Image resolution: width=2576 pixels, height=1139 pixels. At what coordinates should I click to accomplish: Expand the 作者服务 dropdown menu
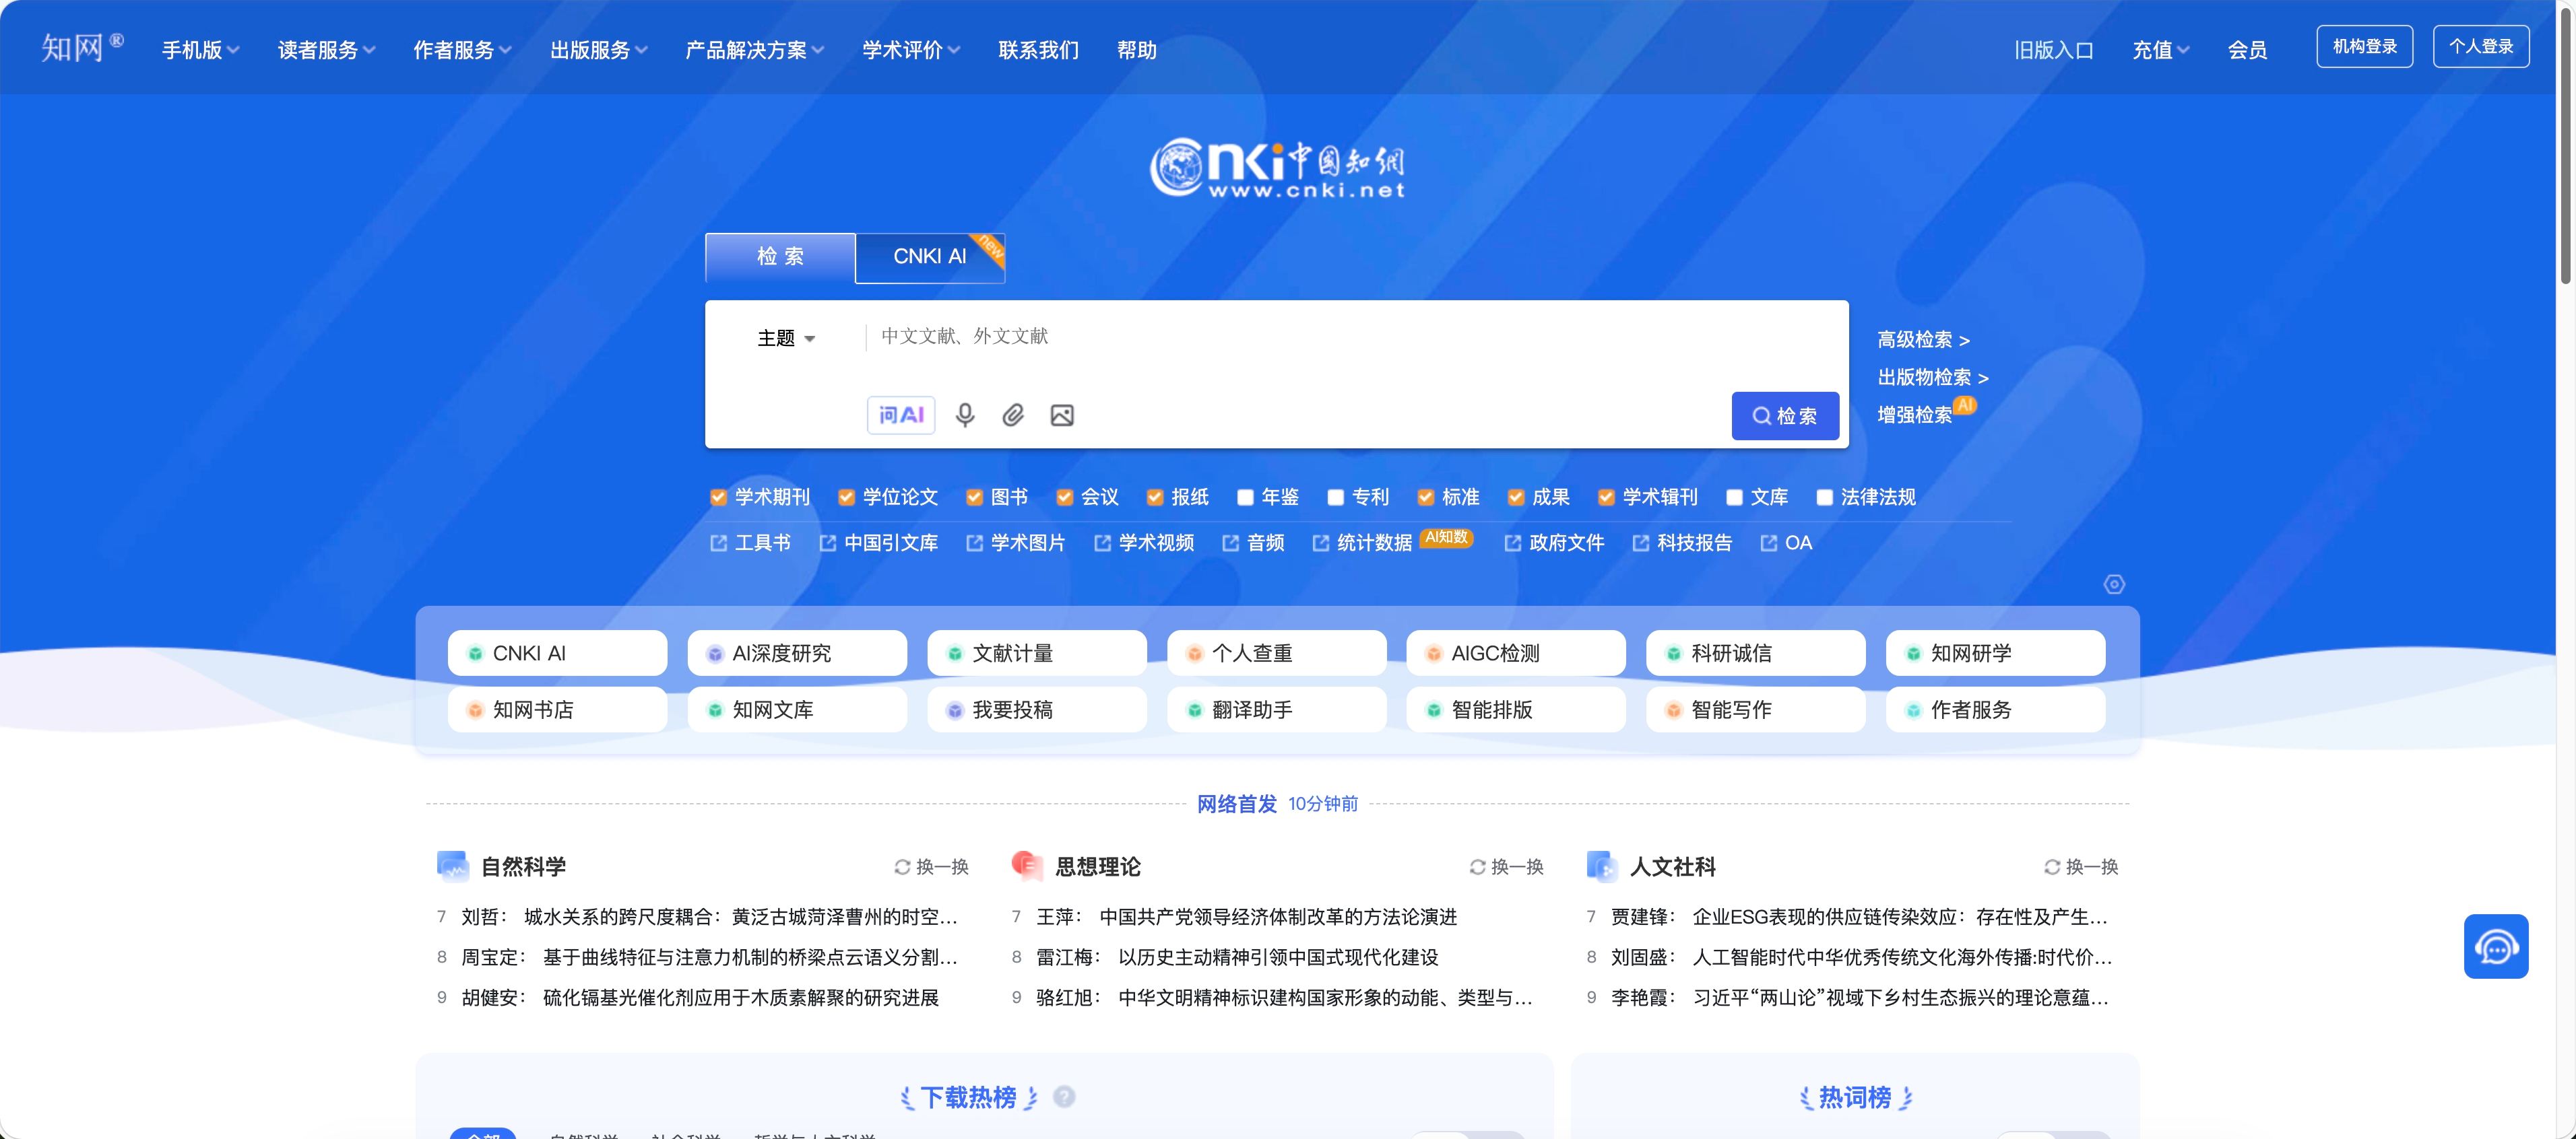point(462,50)
